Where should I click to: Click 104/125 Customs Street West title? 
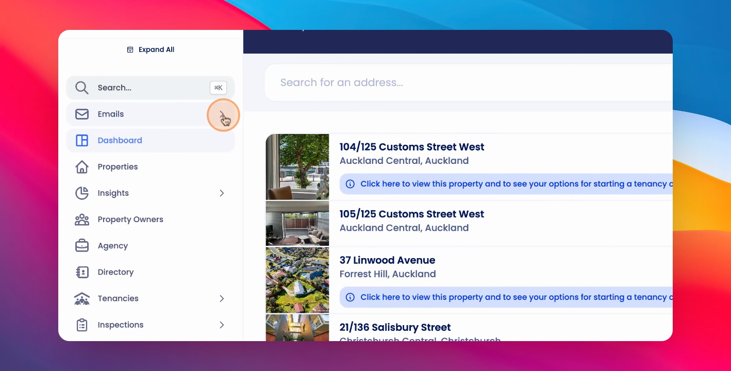(411, 147)
